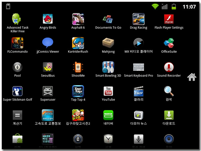Image resolution: width=201 pixels, height=151 pixels.
Task: Open 갤러리 gallery app
Action: (x=138, y=93)
